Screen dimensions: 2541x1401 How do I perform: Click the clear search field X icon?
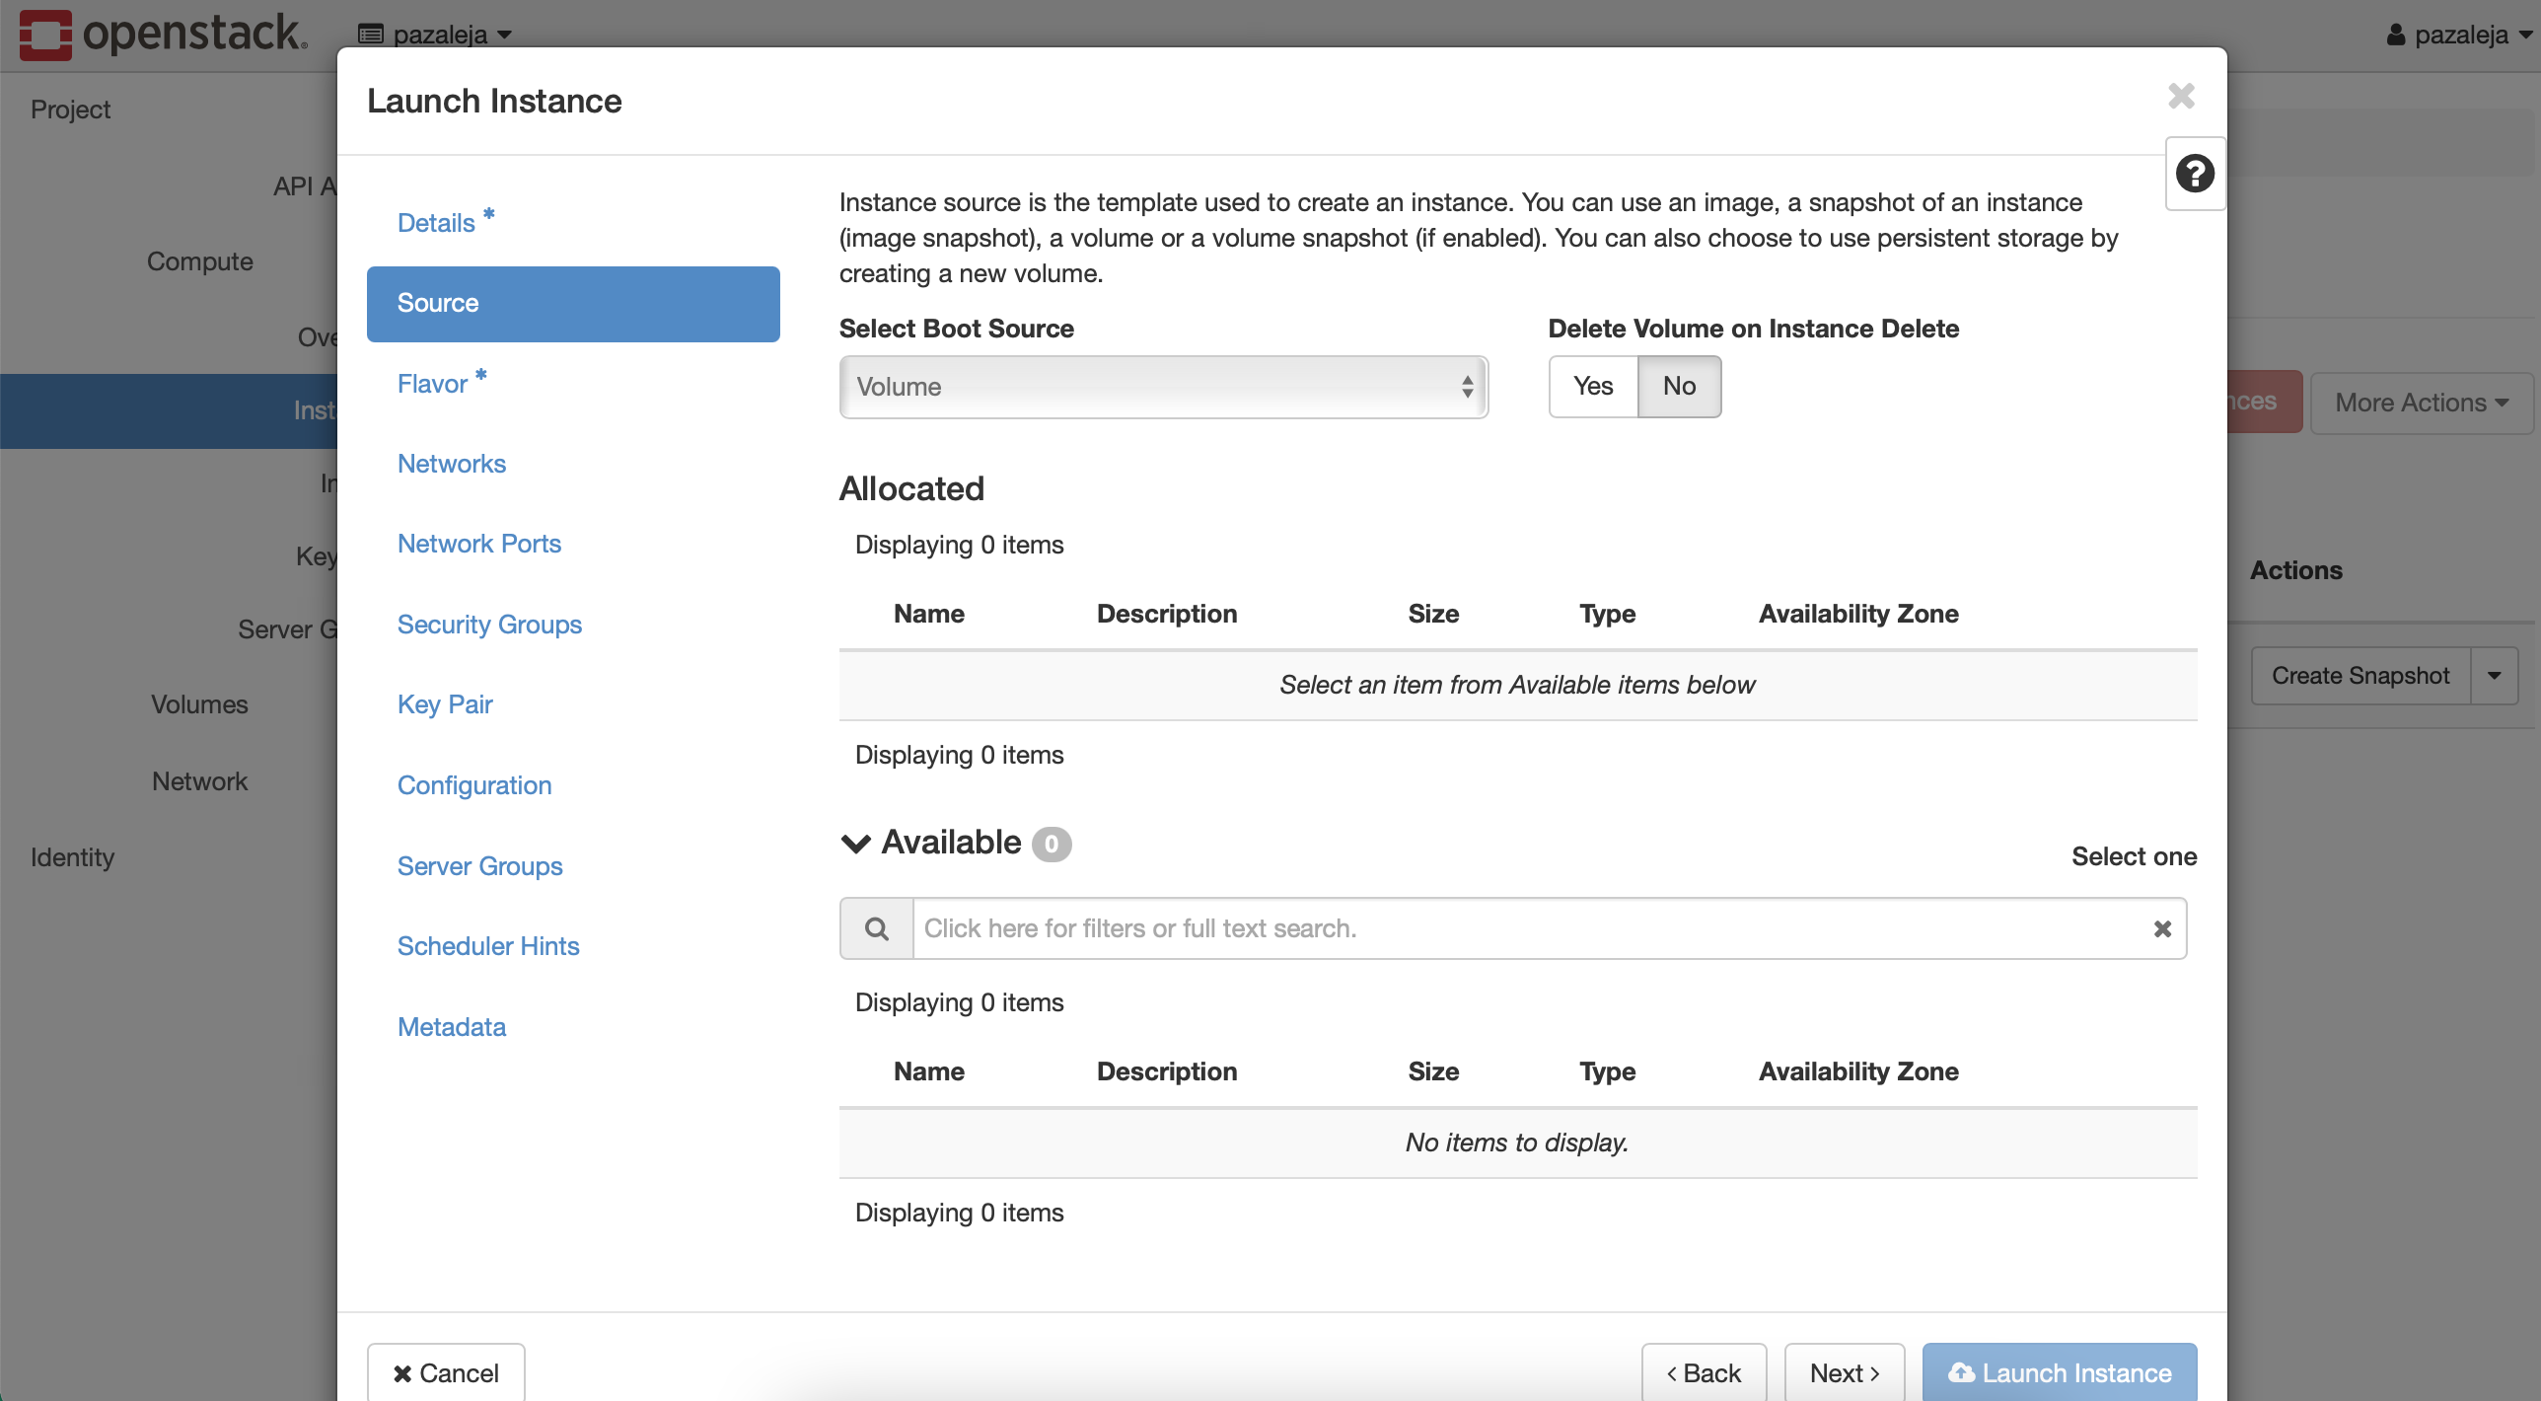click(2161, 928)
